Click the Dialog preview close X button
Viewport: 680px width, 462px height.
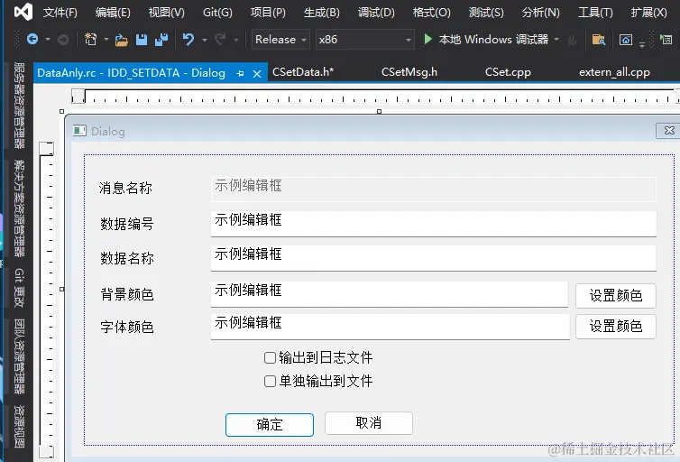click(x=669, y=131)
